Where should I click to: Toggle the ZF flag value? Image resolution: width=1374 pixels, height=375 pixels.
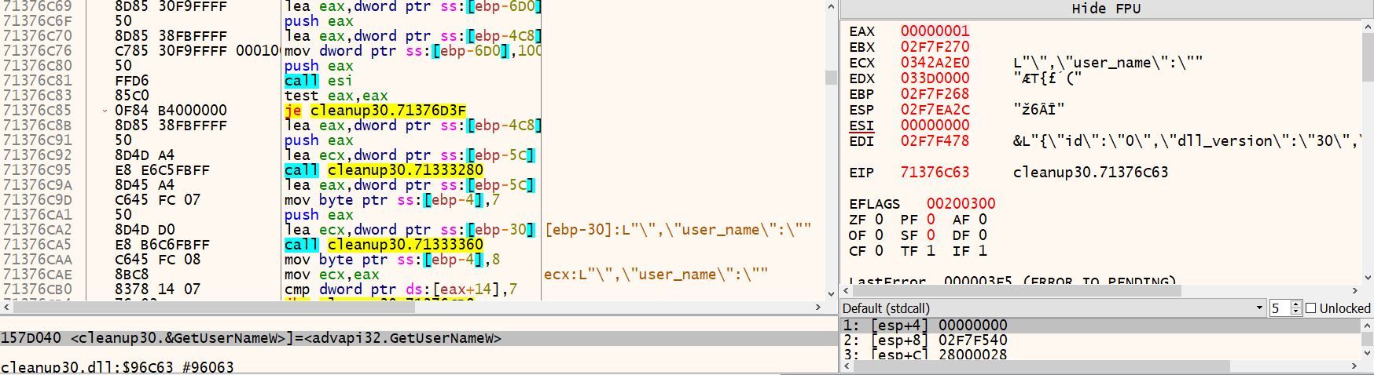[x=879, y=220]
